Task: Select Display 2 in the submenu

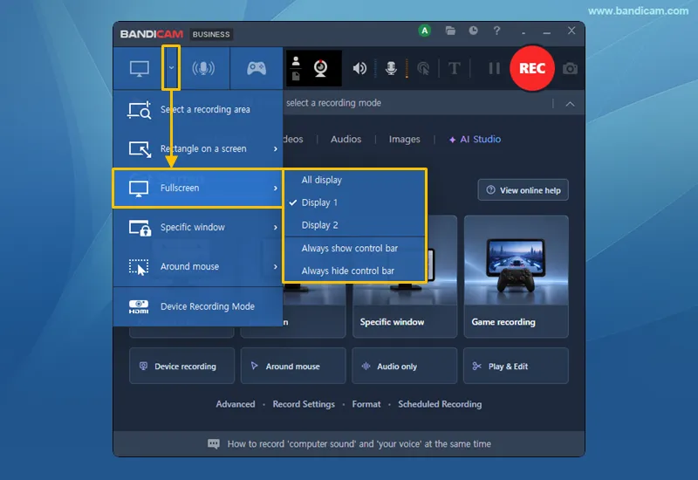Action: point(354,225)
